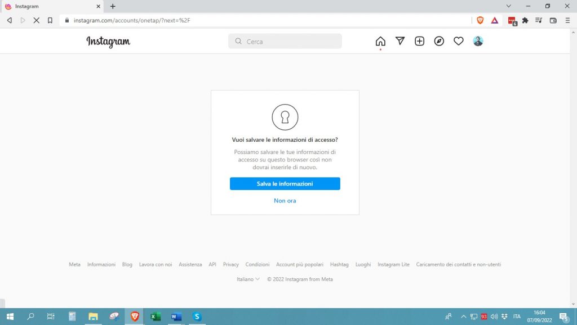Open browser extensions puzzle icon
The image size is (577, 325).
[525, 20]
